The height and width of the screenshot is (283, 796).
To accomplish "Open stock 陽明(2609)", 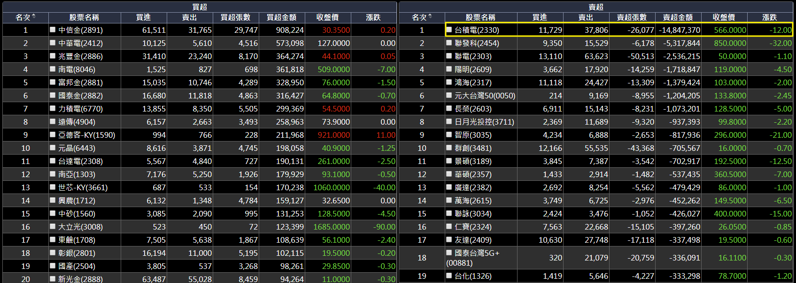I will tap(473, 69).
